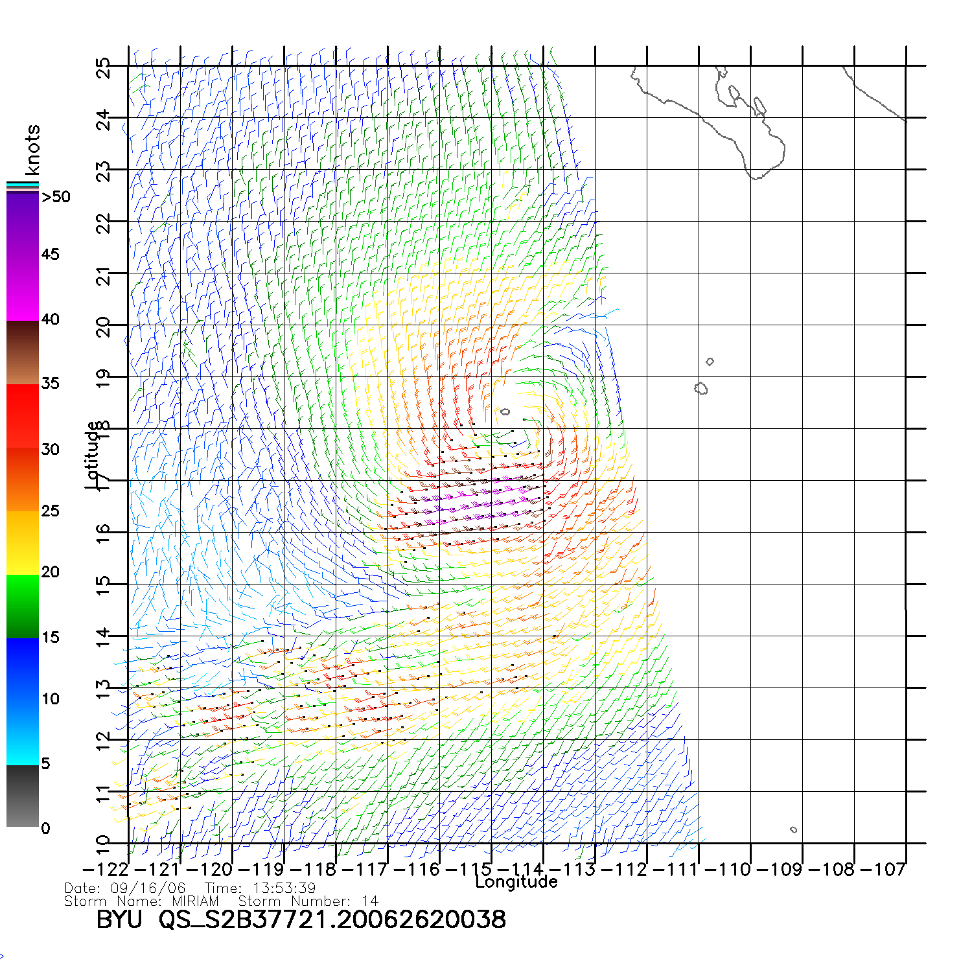The height and width of the screenshot is (959, 972).
Task: Pick the brown 35-40 knot legend band
Action: coord(22,353)
